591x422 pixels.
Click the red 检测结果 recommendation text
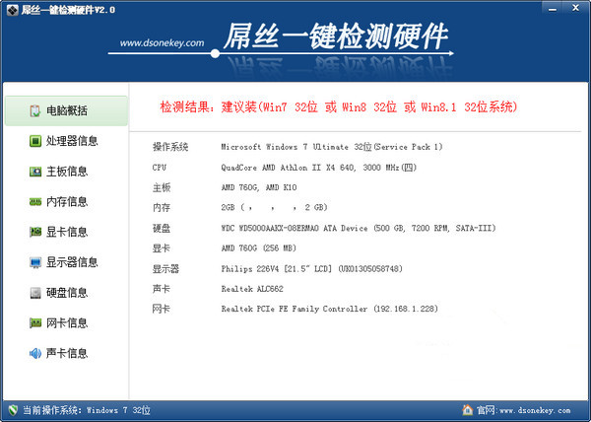click(x=339, y=107)
